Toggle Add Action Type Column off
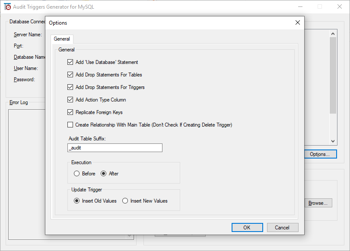 [x=70, y=99]
